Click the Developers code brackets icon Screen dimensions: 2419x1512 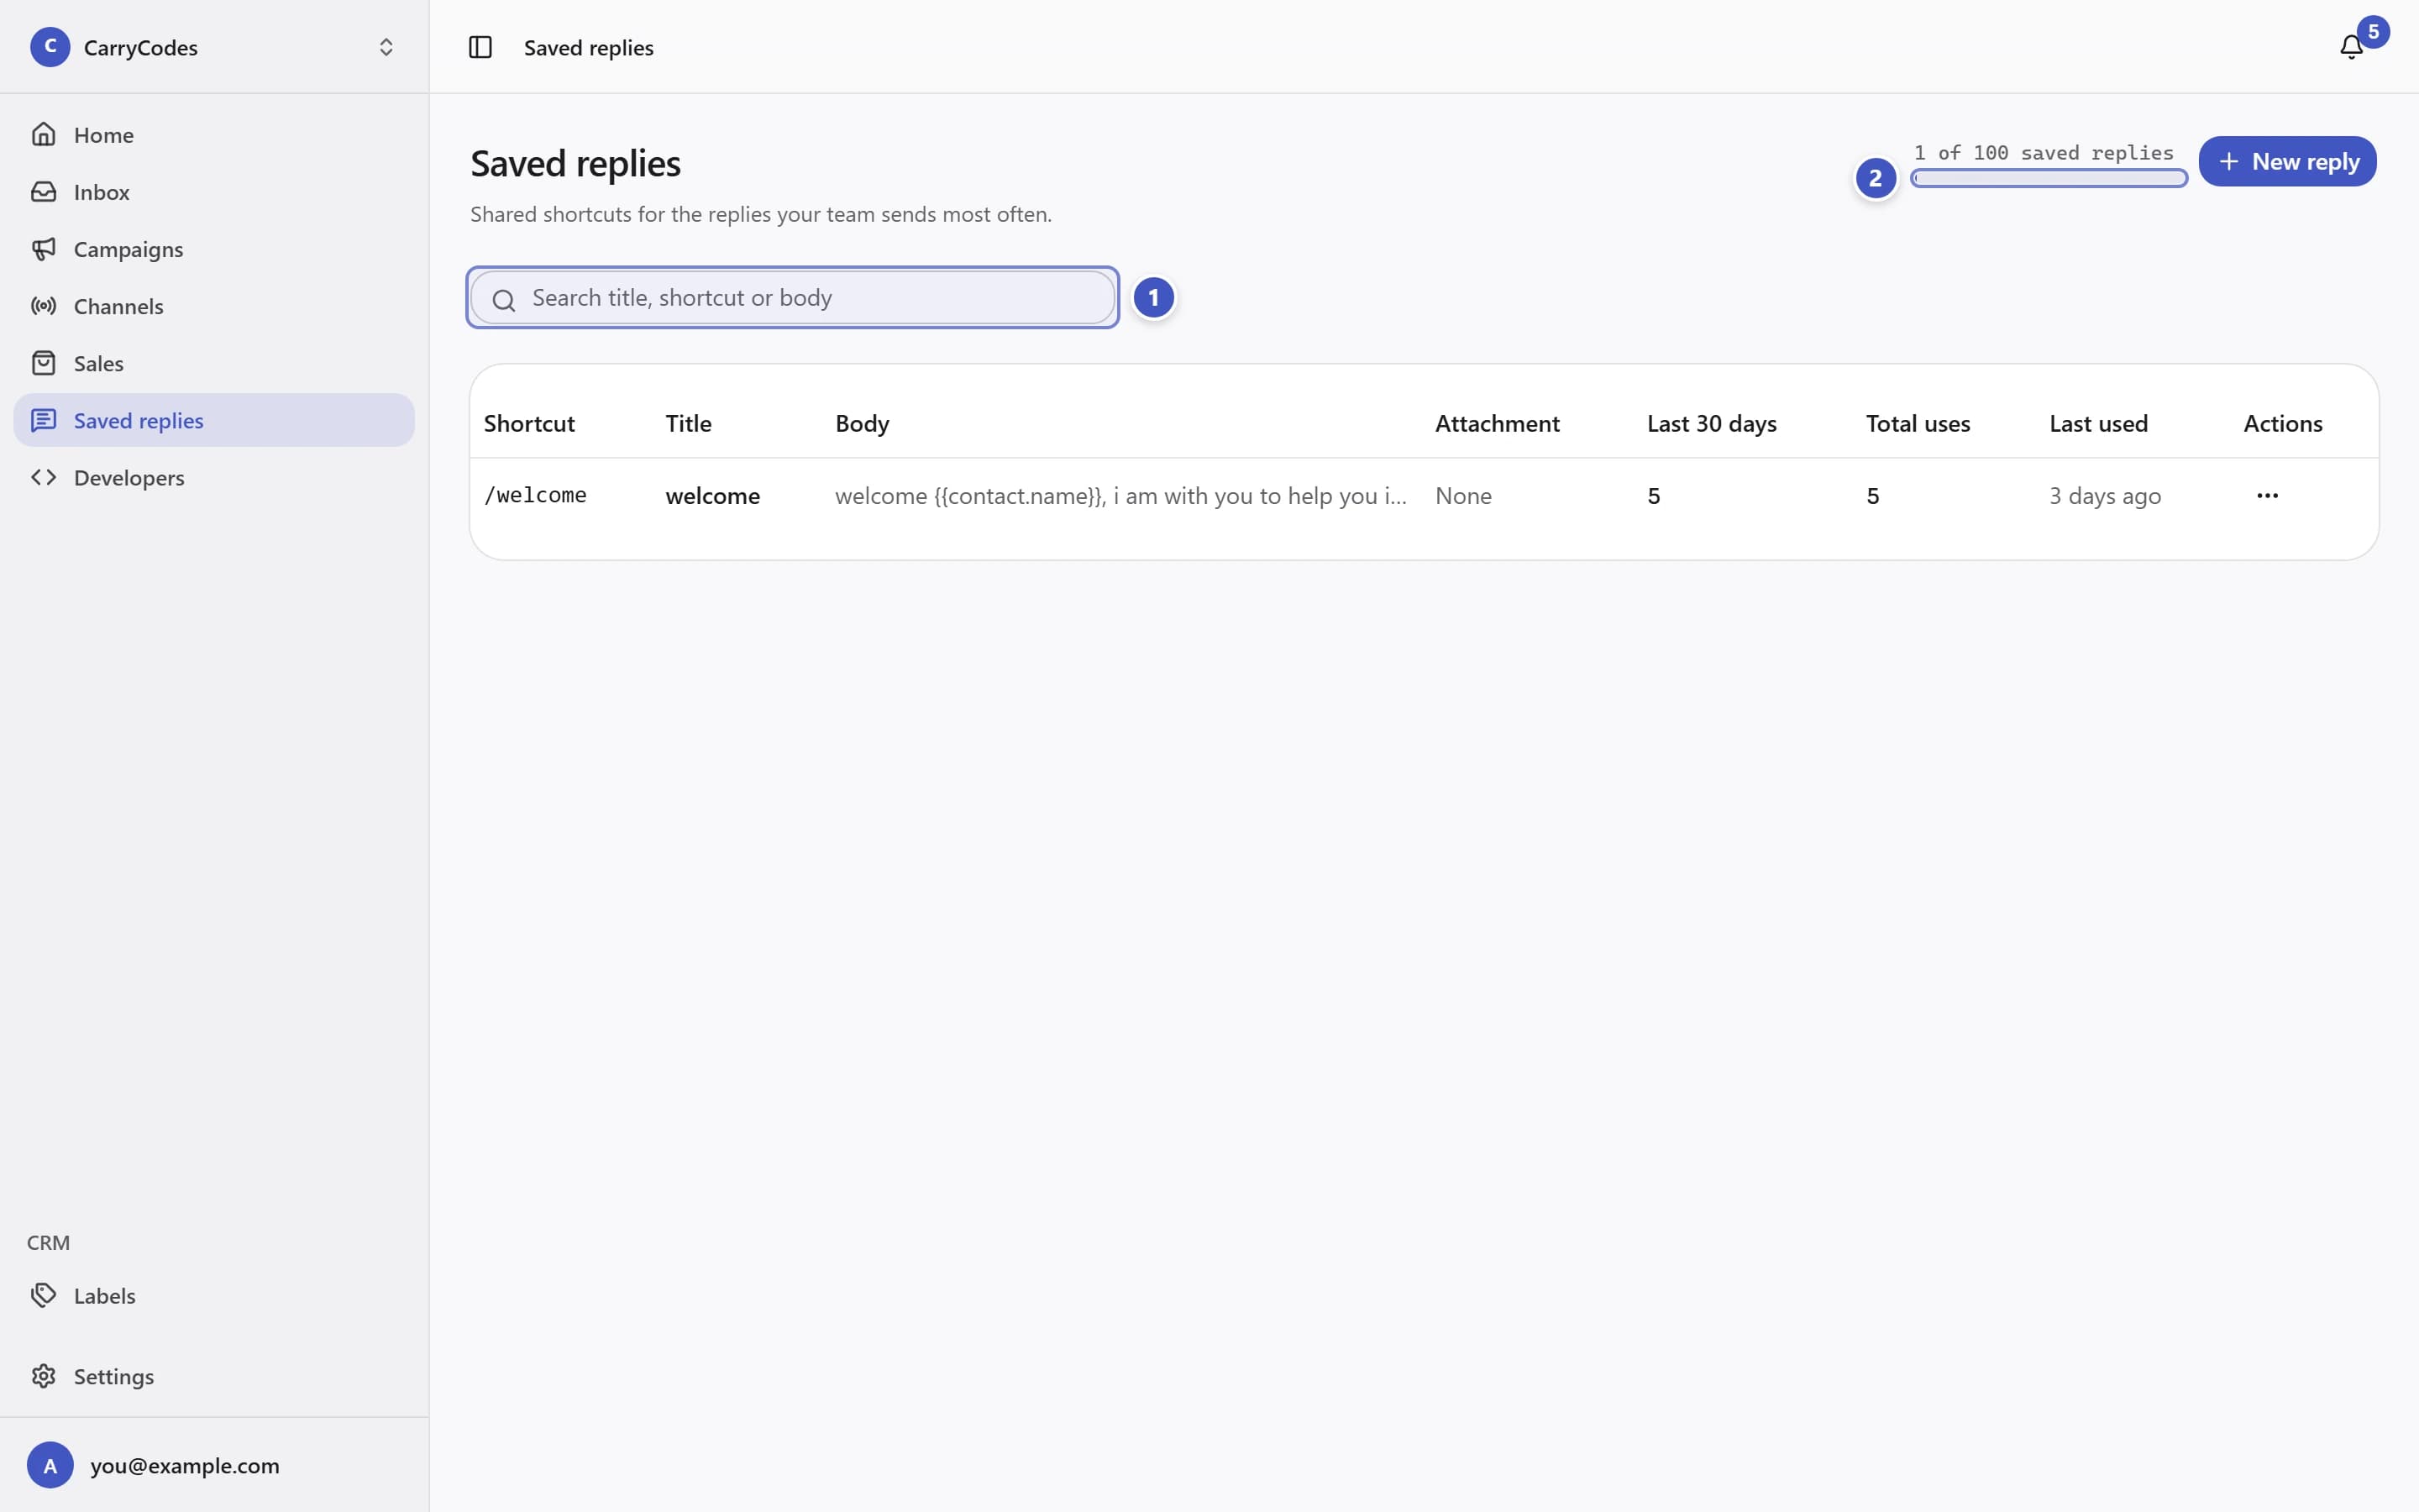point(43,477)
